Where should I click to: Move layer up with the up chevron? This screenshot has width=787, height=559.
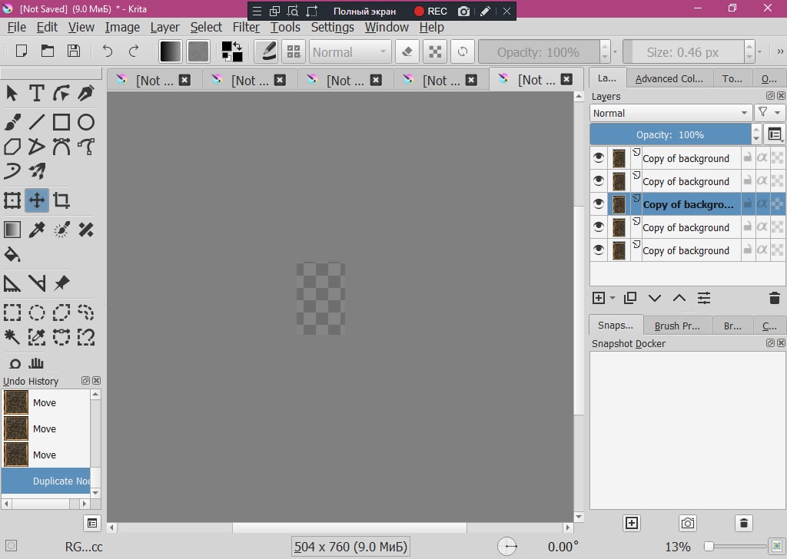(679, 298)
